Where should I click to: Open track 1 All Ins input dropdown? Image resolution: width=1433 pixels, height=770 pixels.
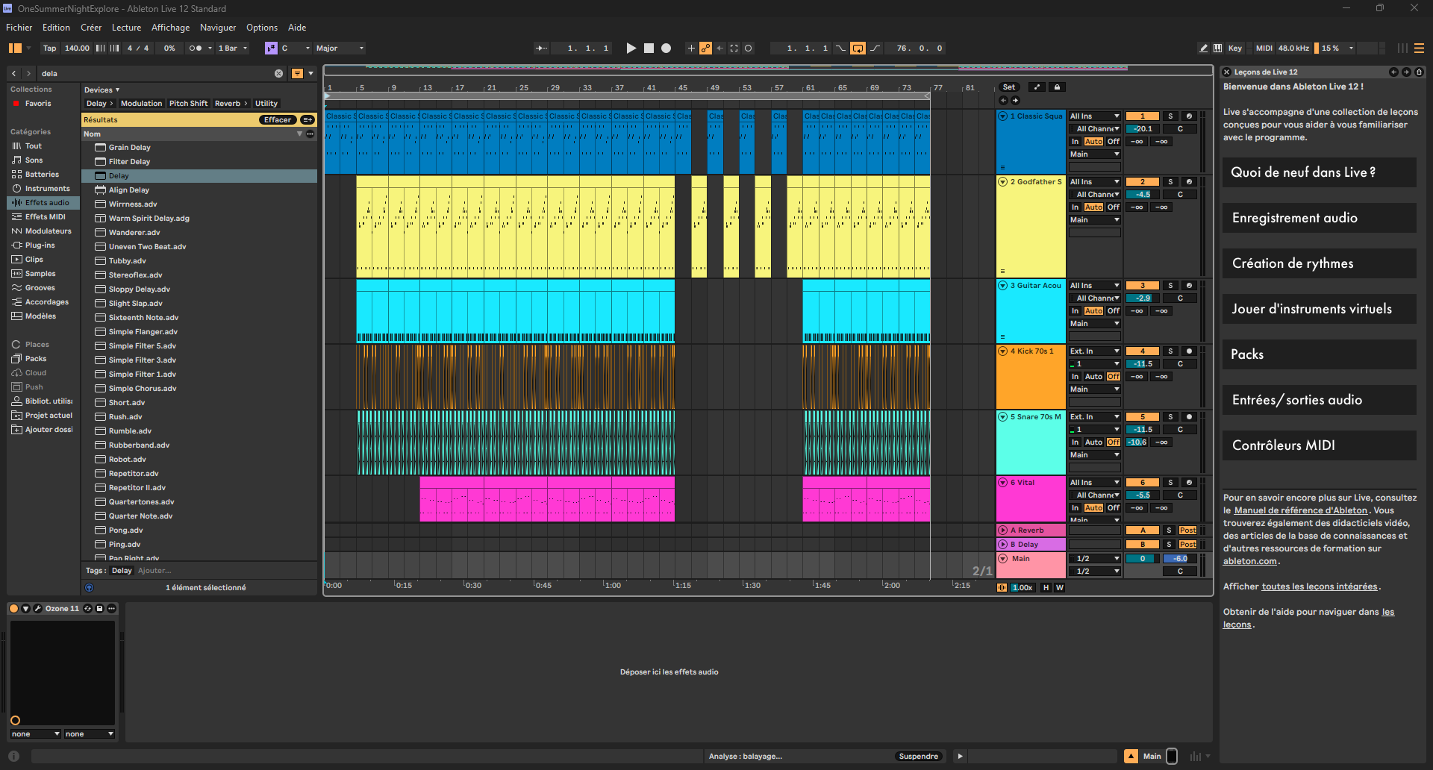(1095, 116)
